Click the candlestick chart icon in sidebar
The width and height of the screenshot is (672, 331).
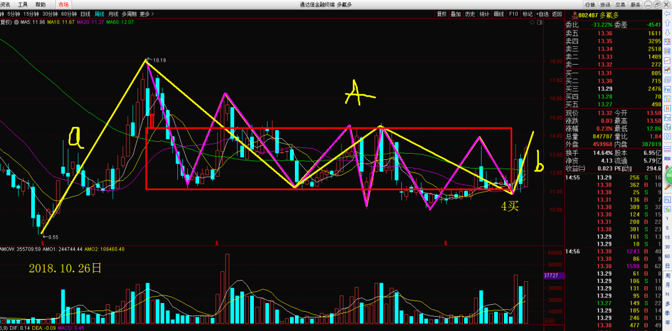click(x=667, y=69)
